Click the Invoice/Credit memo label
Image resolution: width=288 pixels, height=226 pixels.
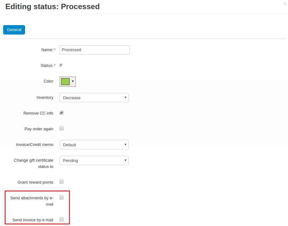35,145
